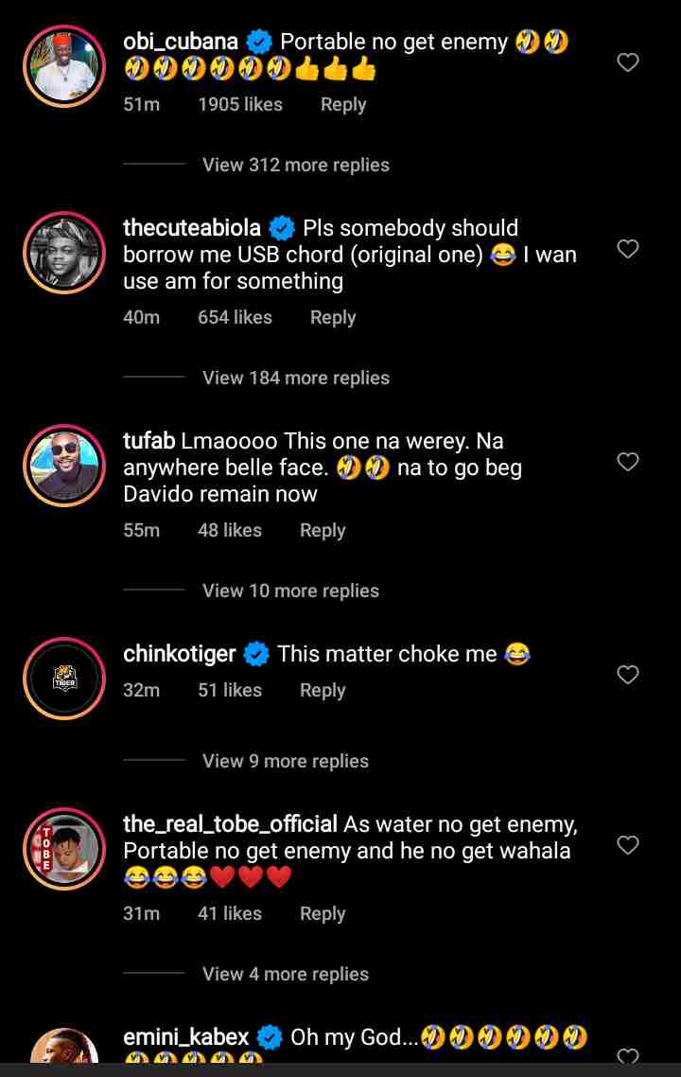View the 1905 likes on obi_cubana's comment

pyautogui.click(x=240, y=105)
